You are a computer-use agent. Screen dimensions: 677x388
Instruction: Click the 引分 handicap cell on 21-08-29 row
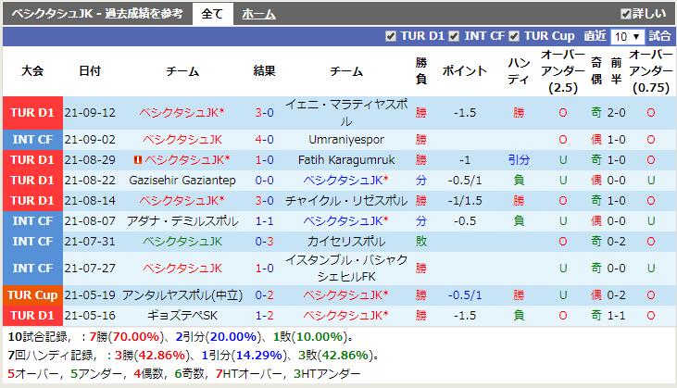(519, 160)
